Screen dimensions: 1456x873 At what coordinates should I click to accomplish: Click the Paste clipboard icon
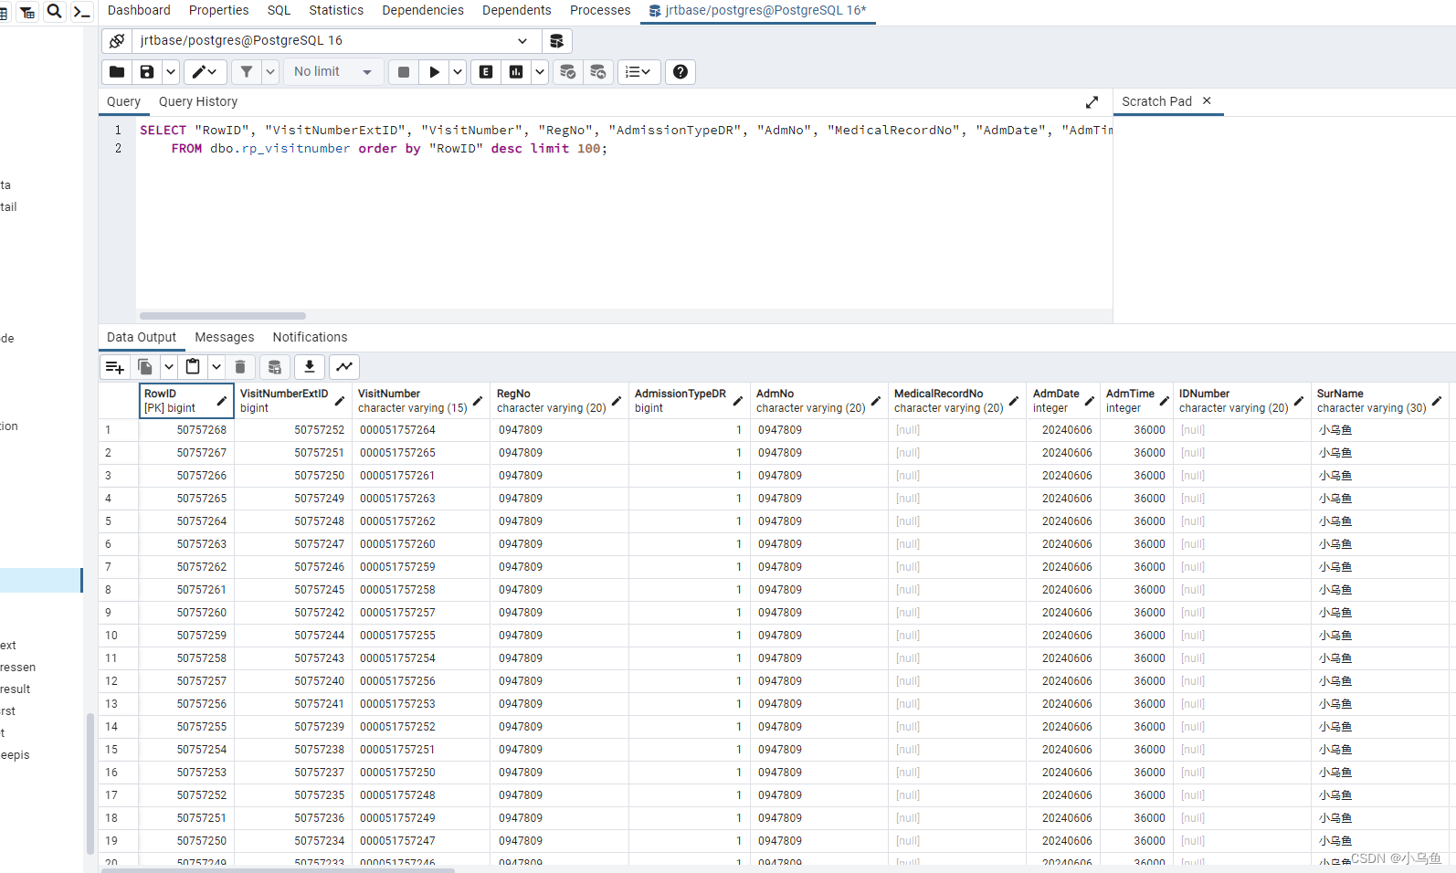click(193, 367)
